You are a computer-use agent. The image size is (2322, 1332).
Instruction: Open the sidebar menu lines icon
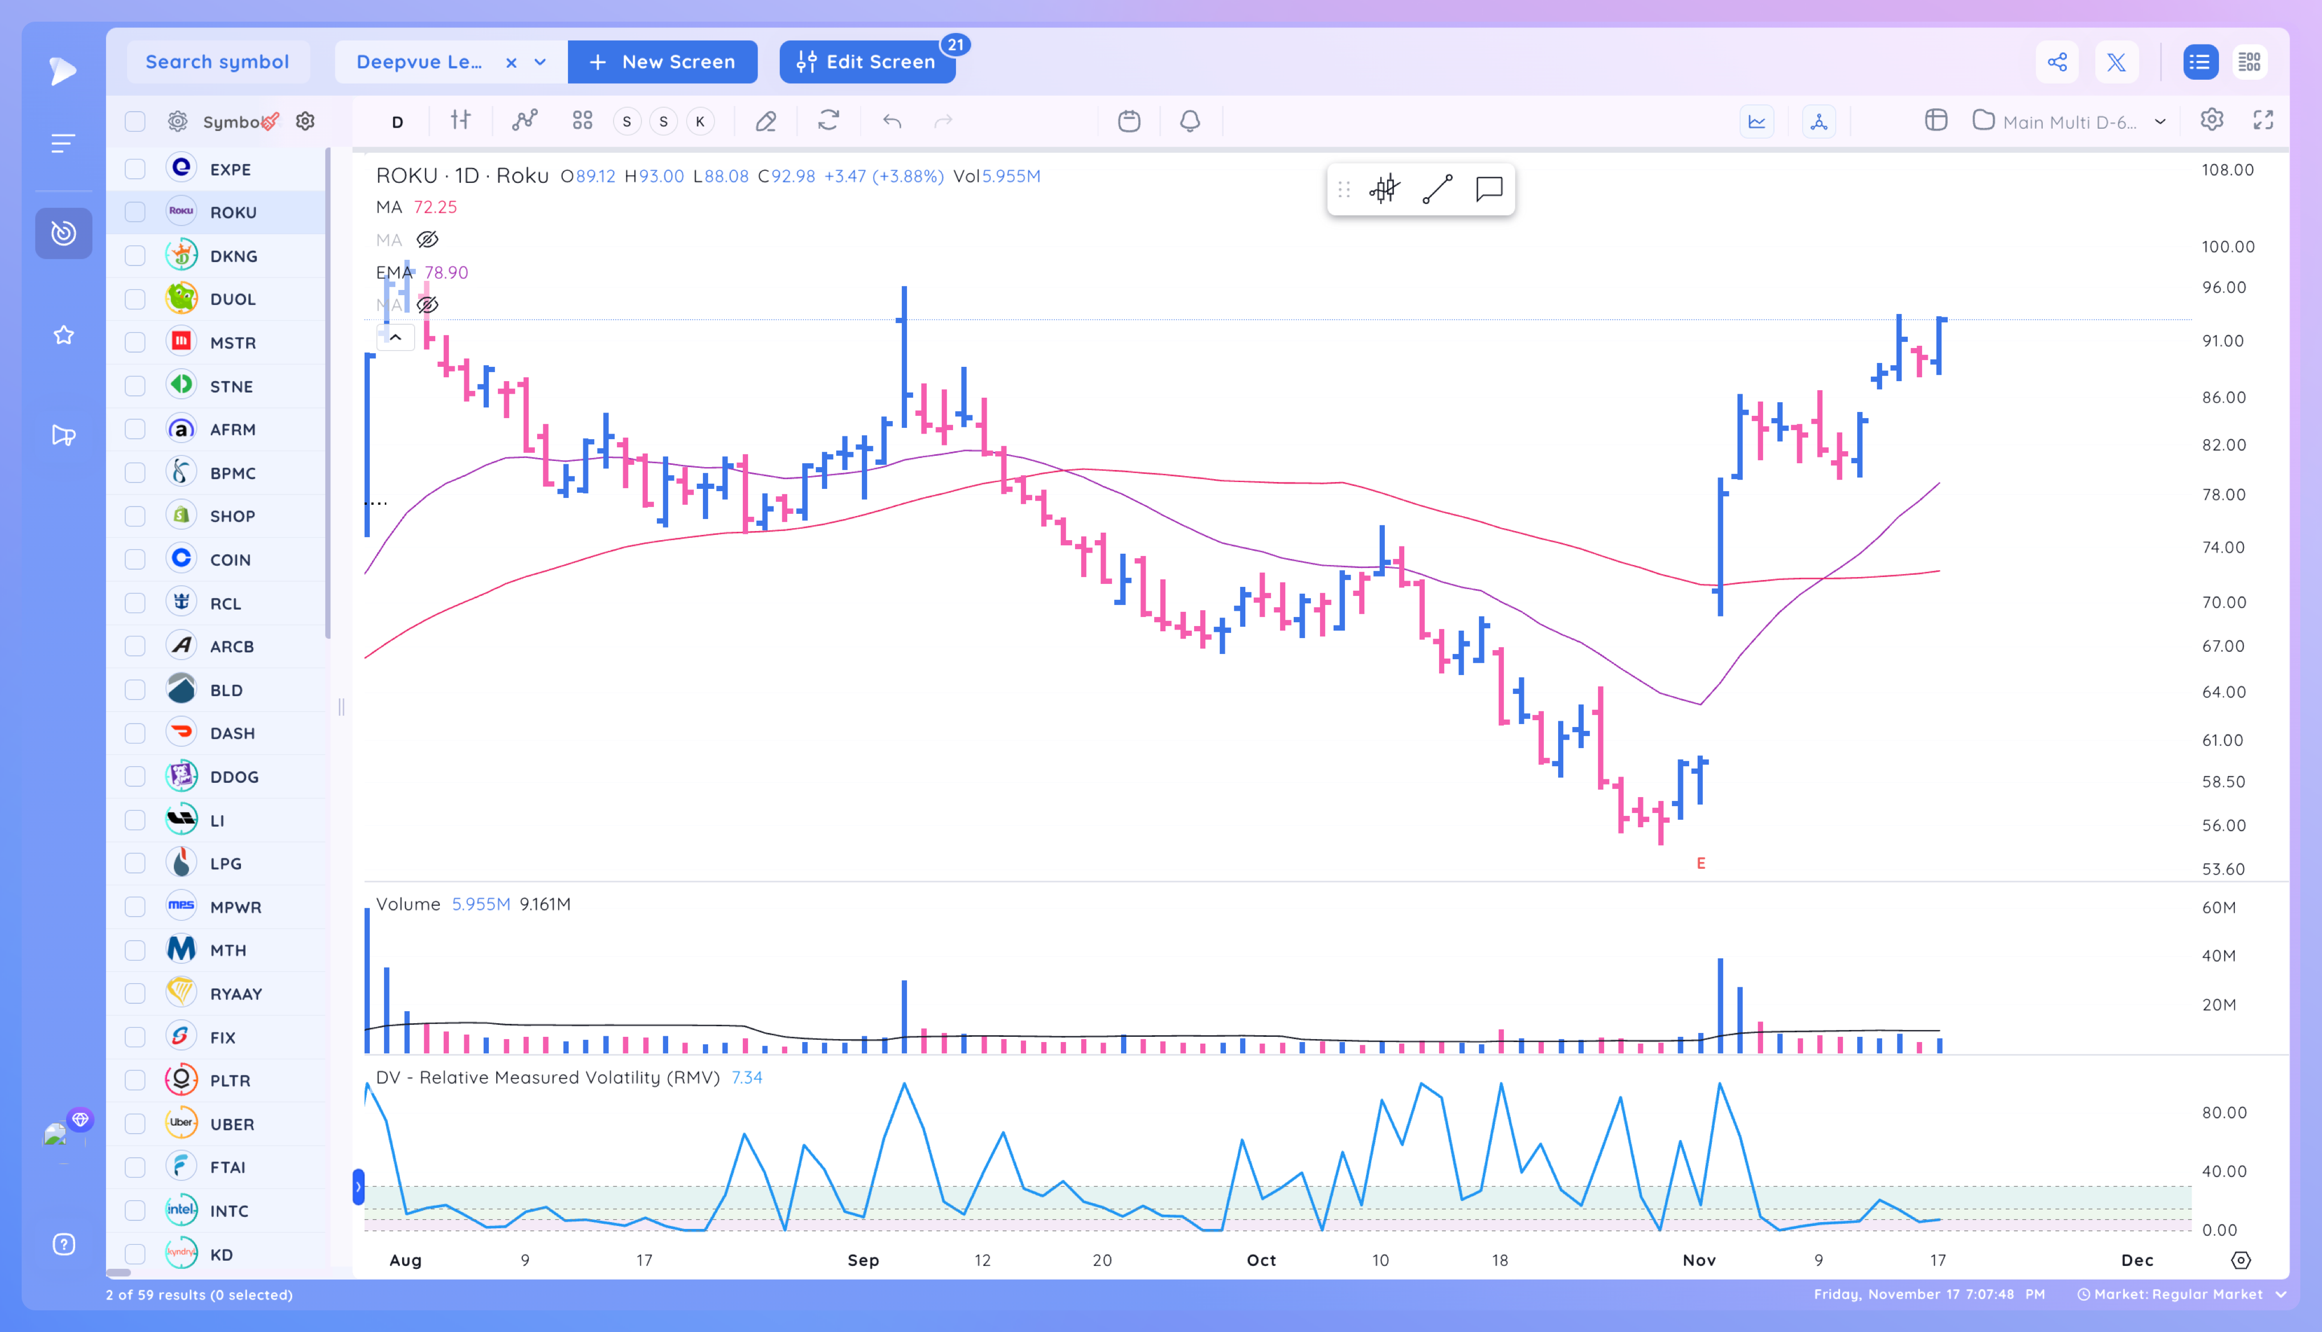[63, 144]
